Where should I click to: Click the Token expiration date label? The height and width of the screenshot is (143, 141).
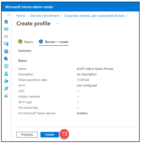tap(32, 80)
